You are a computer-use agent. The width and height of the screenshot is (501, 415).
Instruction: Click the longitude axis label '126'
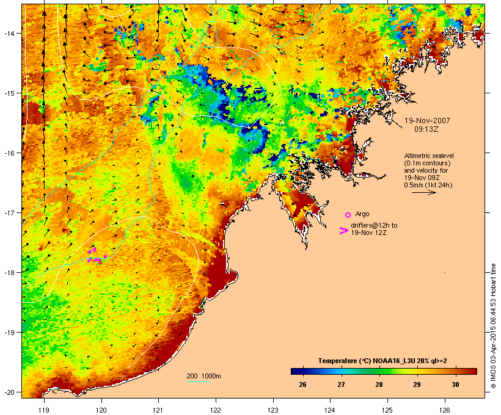tap(445, 410)
